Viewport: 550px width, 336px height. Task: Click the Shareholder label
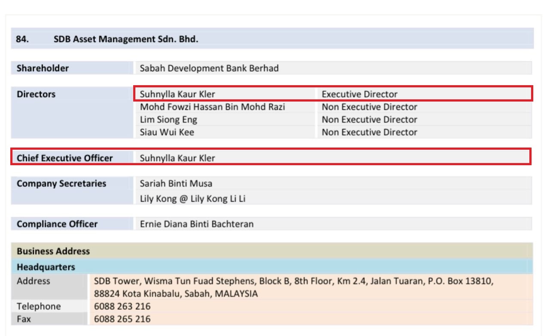pos(43,68)
